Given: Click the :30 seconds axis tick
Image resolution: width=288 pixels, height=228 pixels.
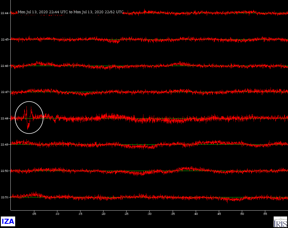Looking at the screenshot, I should tap(149, 214).
